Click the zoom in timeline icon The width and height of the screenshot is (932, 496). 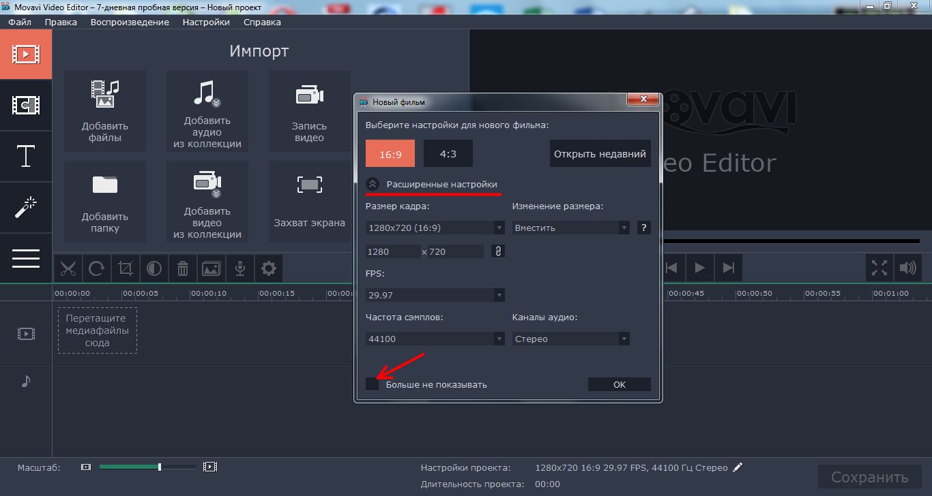pos(211,467)
